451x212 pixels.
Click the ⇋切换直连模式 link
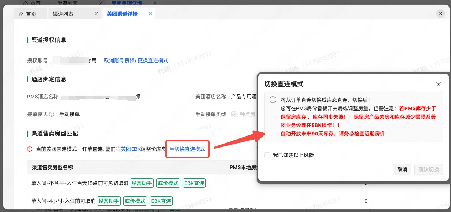pyautogui.click(x=187, y=149)
